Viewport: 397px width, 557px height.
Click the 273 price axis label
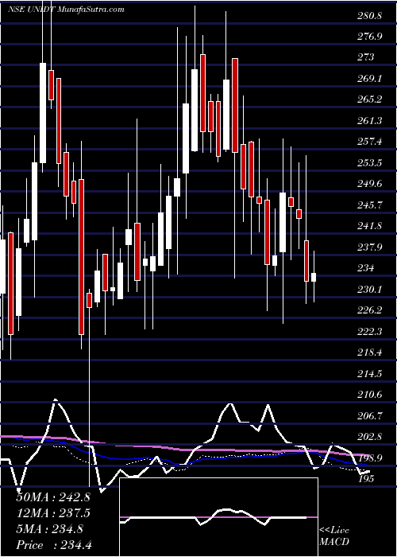pos(365,57)
